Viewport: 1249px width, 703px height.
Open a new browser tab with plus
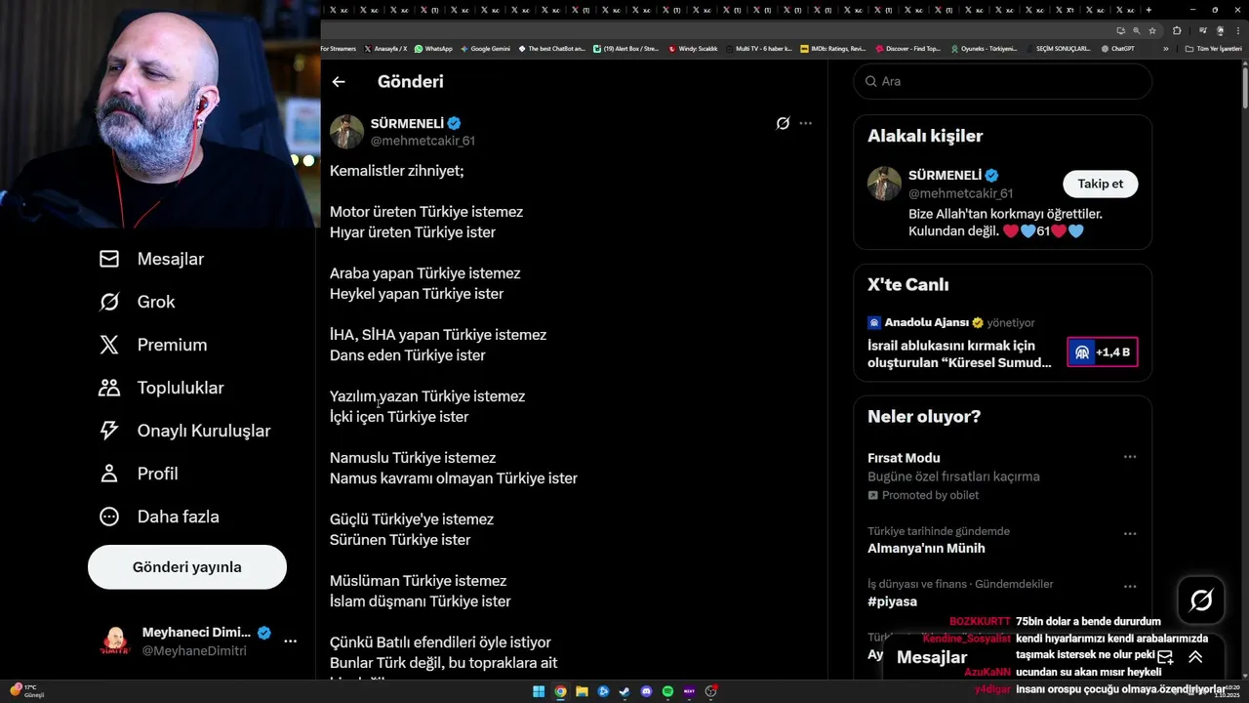pyautogui.click(x=1148, y=10)
